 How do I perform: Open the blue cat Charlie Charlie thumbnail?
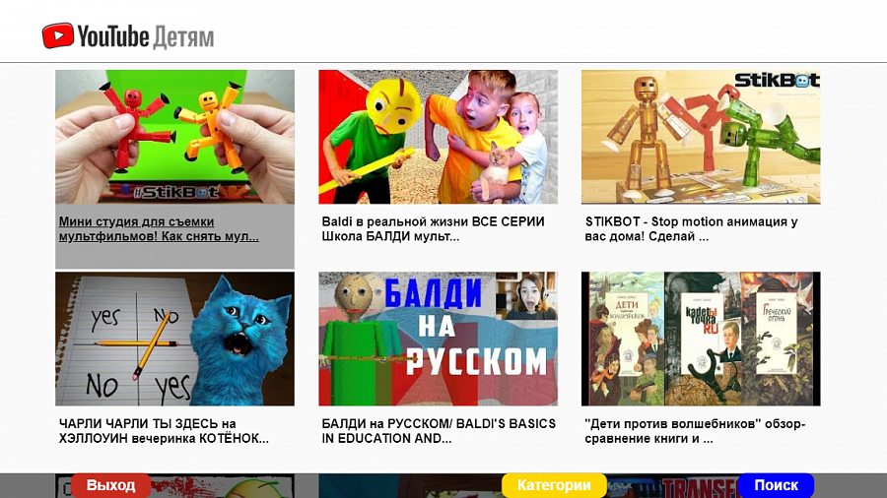coord(174,339)
